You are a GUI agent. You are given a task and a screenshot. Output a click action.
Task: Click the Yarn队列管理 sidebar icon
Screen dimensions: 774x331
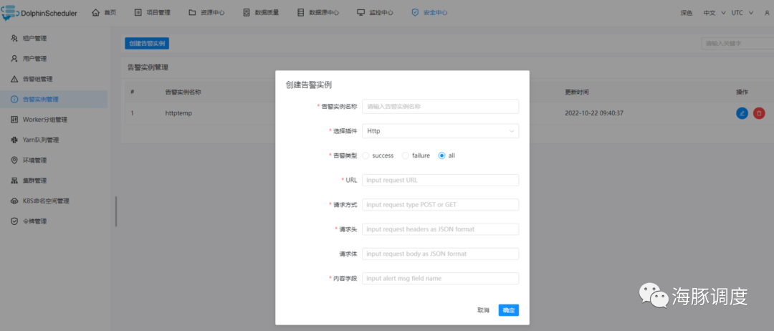click(x=14, y=140)
